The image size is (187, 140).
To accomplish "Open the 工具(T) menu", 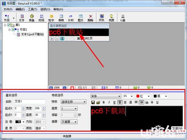I will (x=32, y=9).
